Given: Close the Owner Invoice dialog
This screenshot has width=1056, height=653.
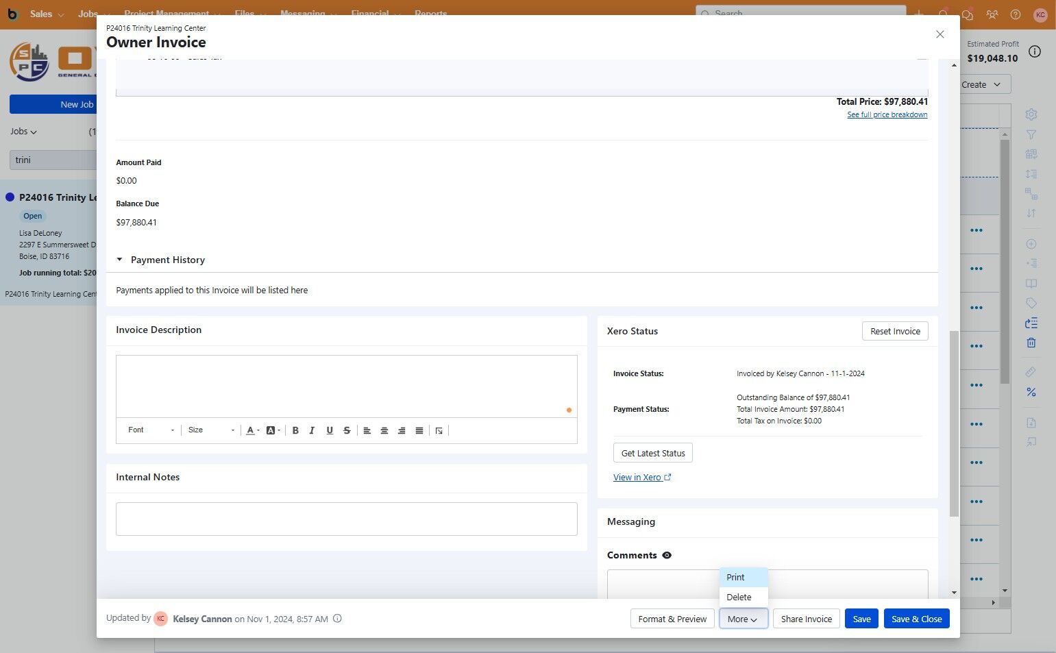Looking at the screenshot, I should pos(940,34).
